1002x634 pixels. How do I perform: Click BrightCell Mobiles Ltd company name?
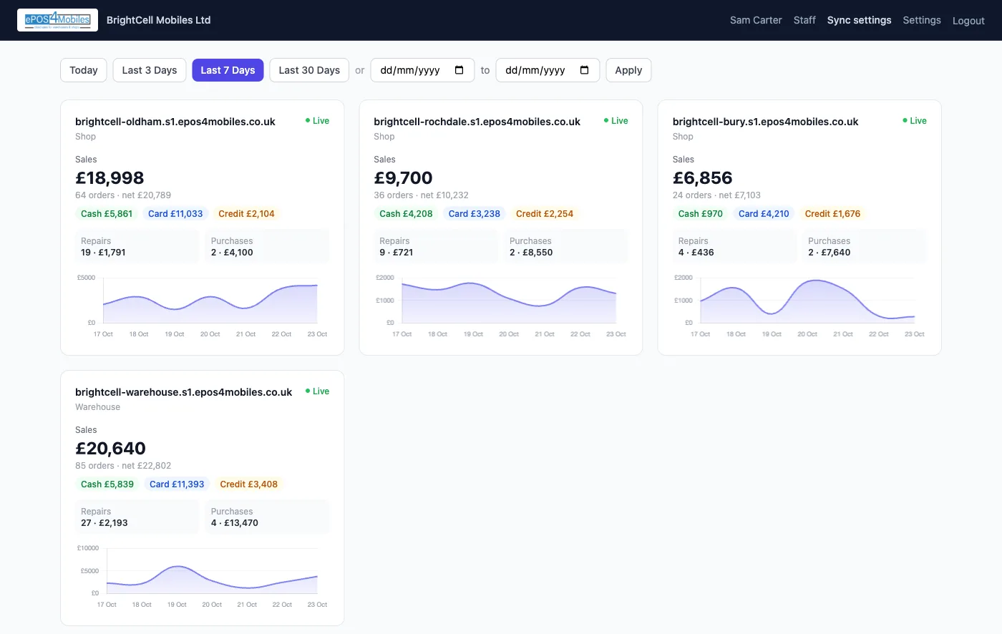tap(159, 20)
